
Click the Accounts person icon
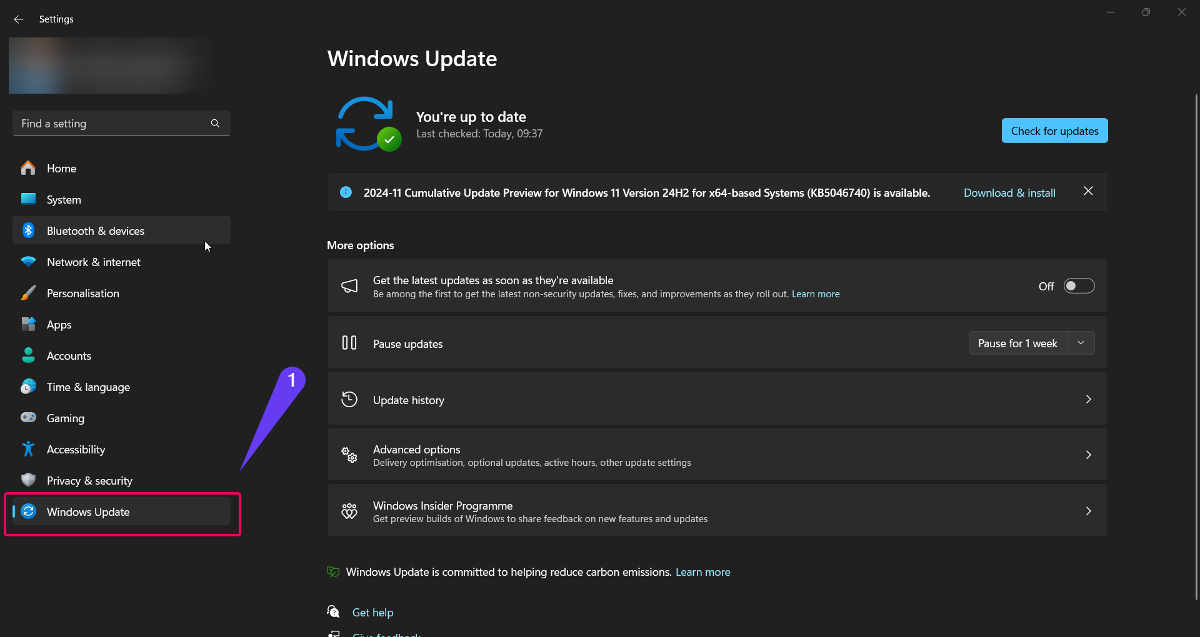[x=28, y=355]
